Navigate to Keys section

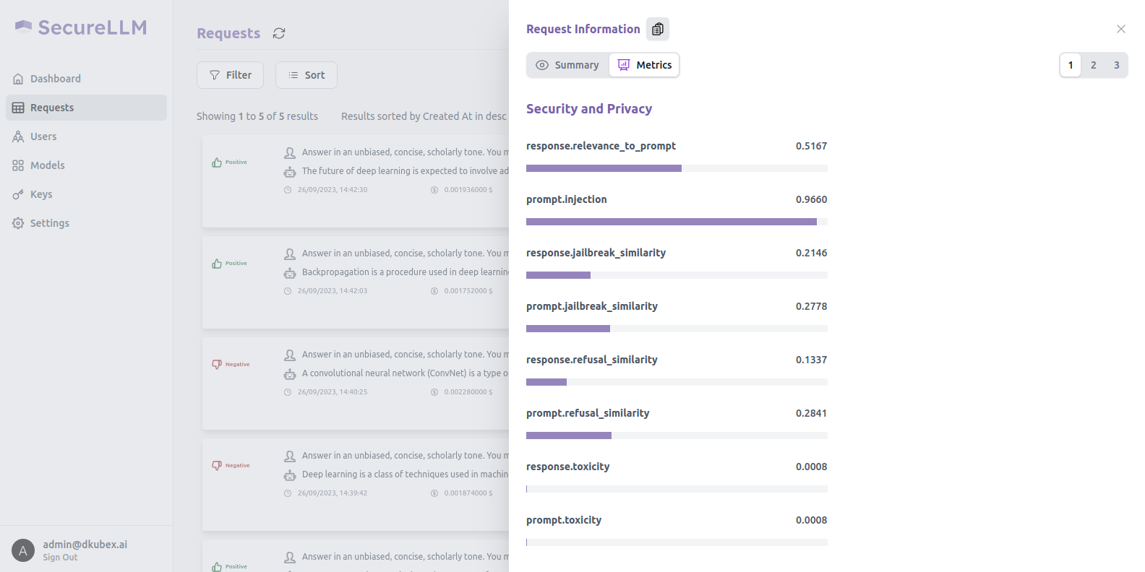click(40, 194)
